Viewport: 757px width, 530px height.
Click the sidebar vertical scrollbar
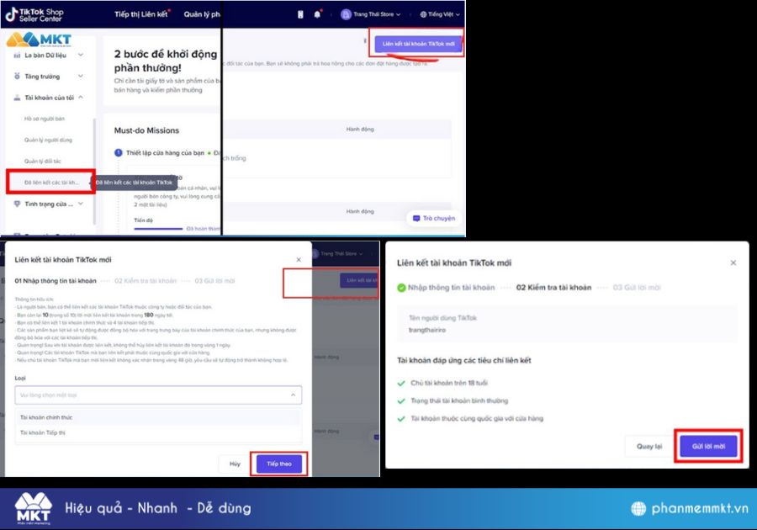click(93, 172)
